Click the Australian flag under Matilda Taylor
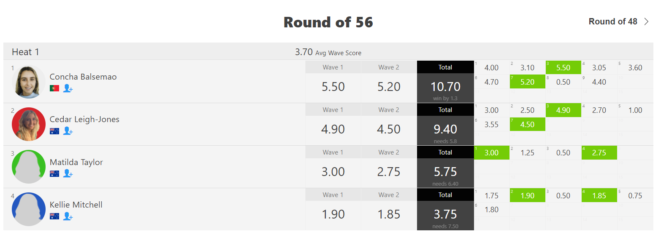This screenshot has height=240, width=661. (54, 173)
